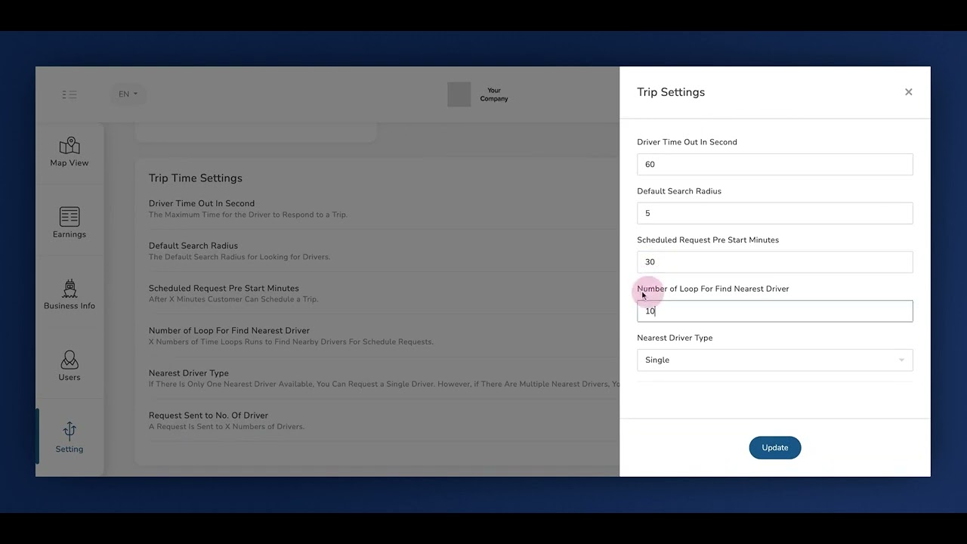Click the 'Trip Time Settings' heading
Image resolution: width=967 pixels, height=544 pixels.
[x=196, y=178]
